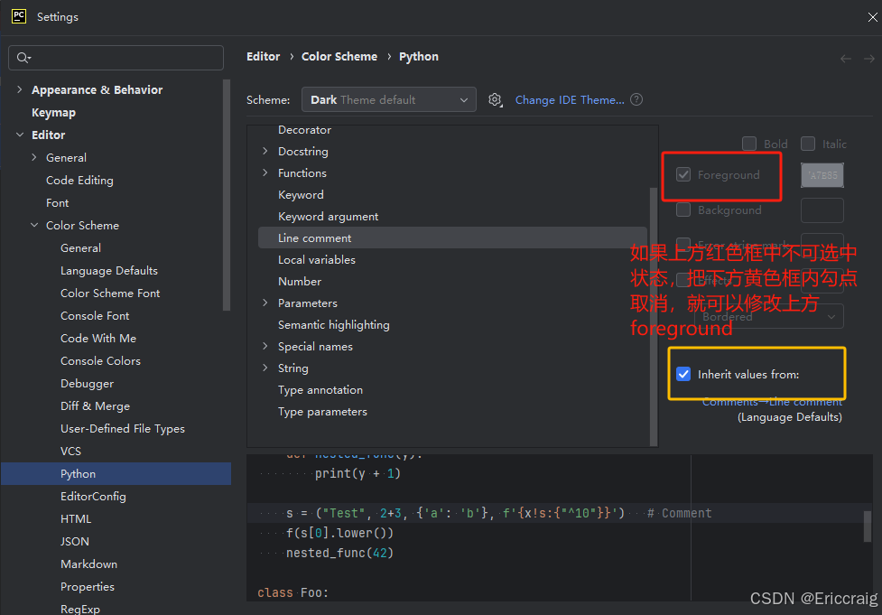Click the Background color swatch
This screenshot has height=615, width=882.
822,210
